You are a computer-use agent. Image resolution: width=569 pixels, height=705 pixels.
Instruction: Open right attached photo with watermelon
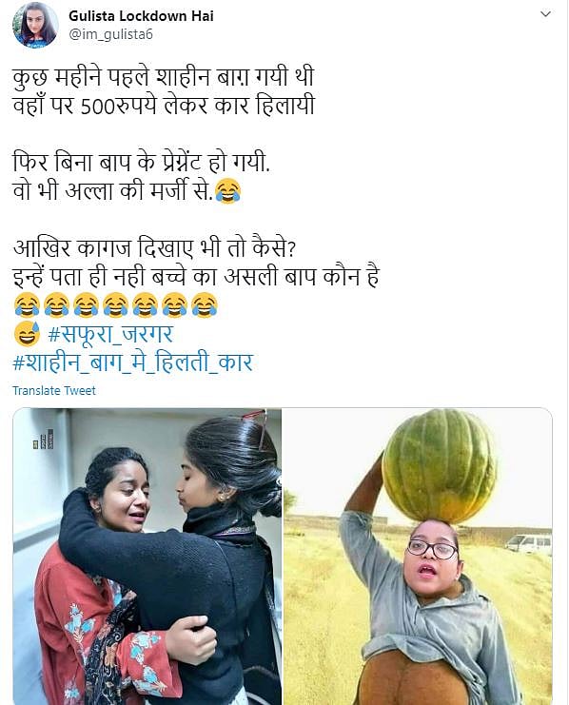point(418,557)
